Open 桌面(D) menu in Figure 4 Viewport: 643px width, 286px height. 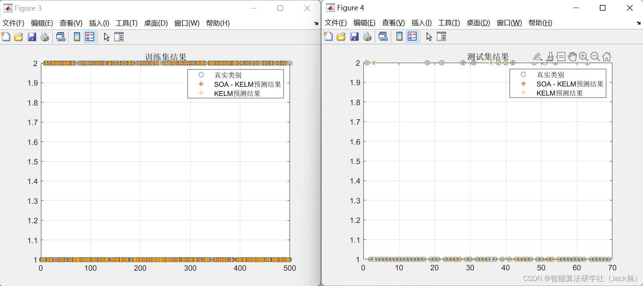[478, 23]
